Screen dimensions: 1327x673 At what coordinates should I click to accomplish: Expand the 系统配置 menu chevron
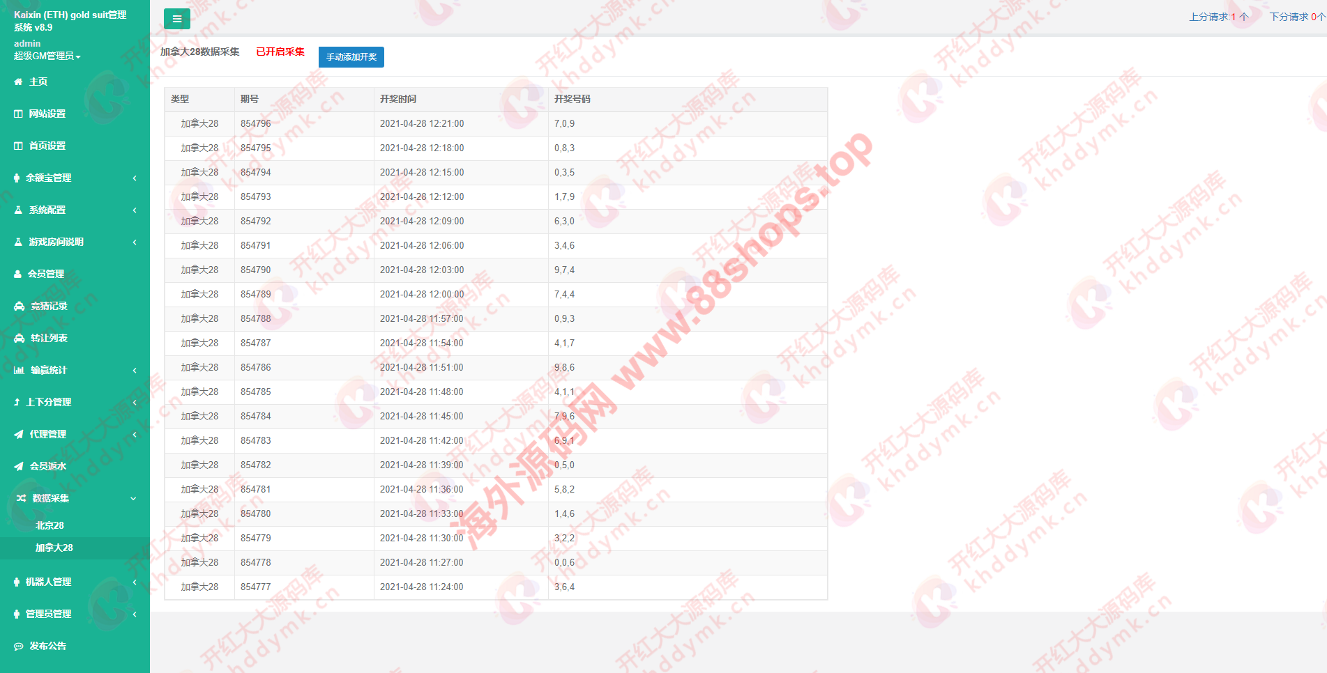pos(135,210)
